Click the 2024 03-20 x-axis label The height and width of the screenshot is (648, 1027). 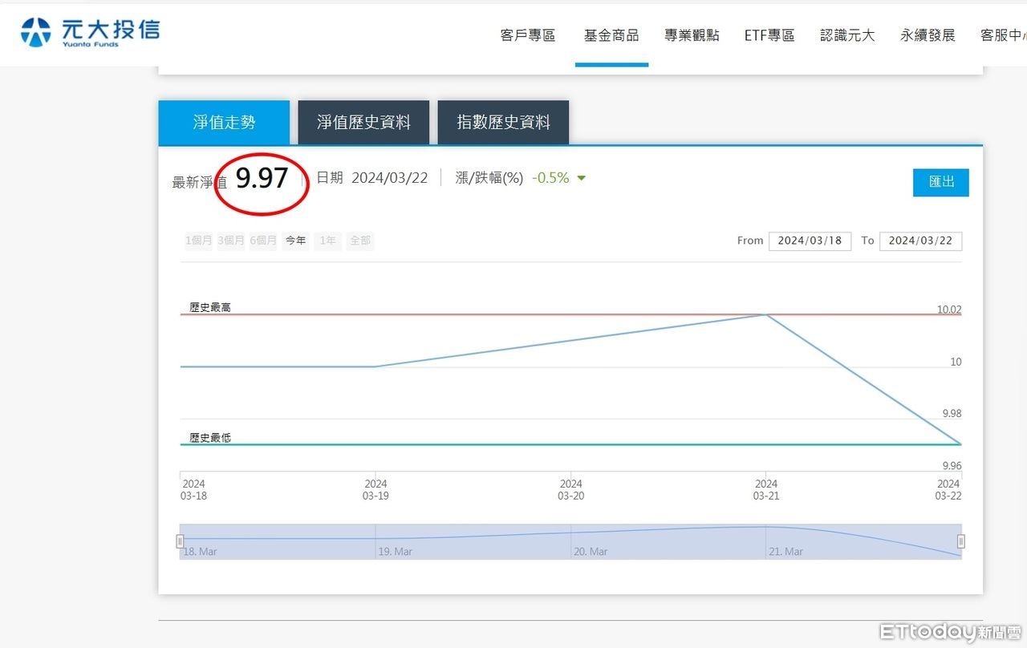pyautogui.click(x=570, y=489)
